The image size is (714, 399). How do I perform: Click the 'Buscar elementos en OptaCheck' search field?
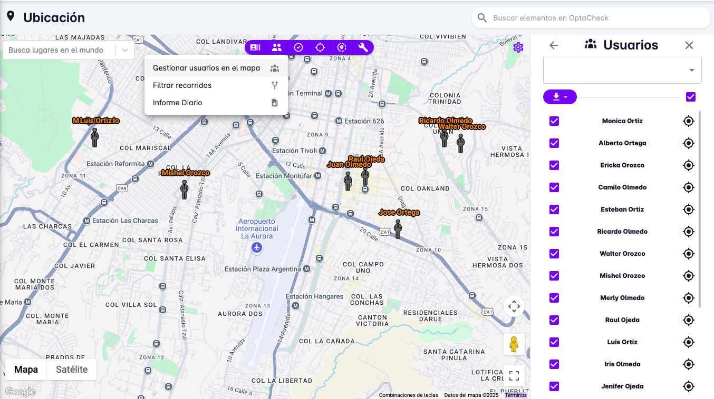591,18
